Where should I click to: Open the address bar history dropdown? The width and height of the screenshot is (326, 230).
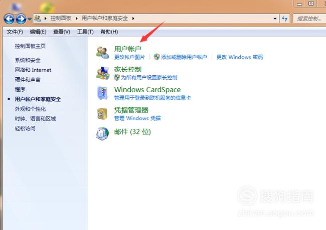click(275, 19)
